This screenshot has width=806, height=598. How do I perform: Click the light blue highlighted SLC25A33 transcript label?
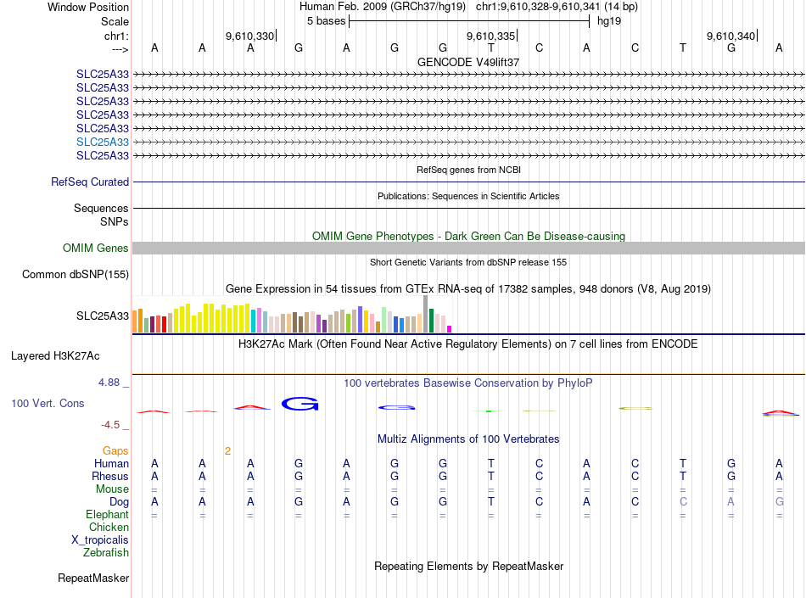click(x=103, y=142)
